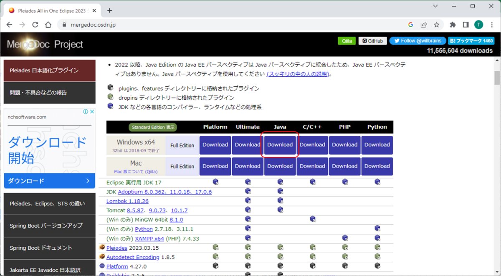Open Tomcat 9.0.73 link
The image size is (501, 276).
pos(157,211)
